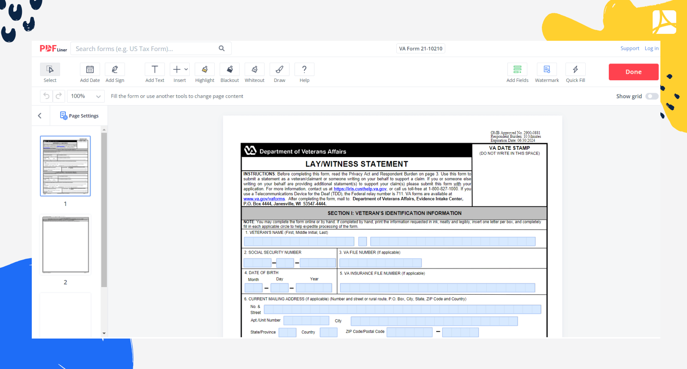This screenshot has height=369, width=687.
Task: Open the Support link
Action: click(x=629, y=48)
